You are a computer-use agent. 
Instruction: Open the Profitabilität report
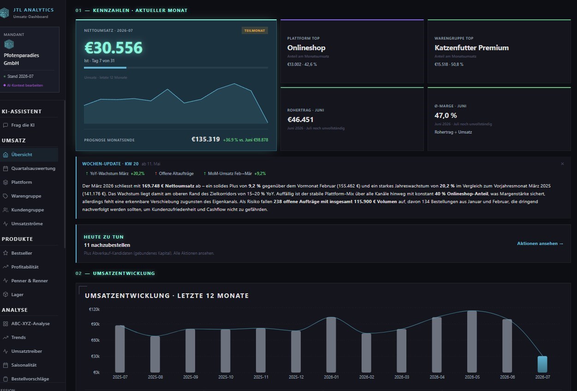point(29,267)
